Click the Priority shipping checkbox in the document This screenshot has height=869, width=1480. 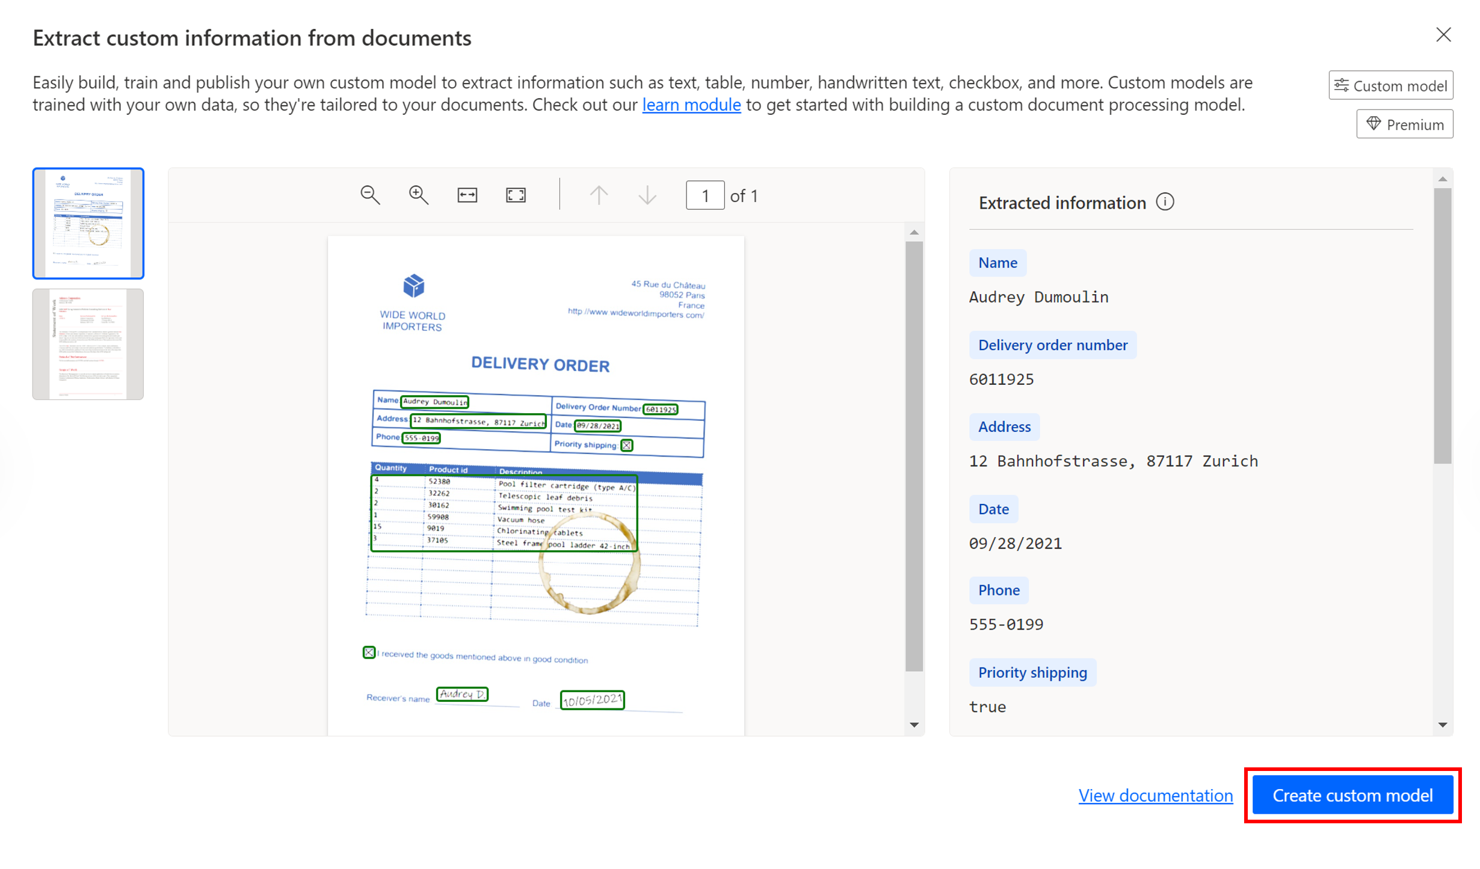(626, 445)
